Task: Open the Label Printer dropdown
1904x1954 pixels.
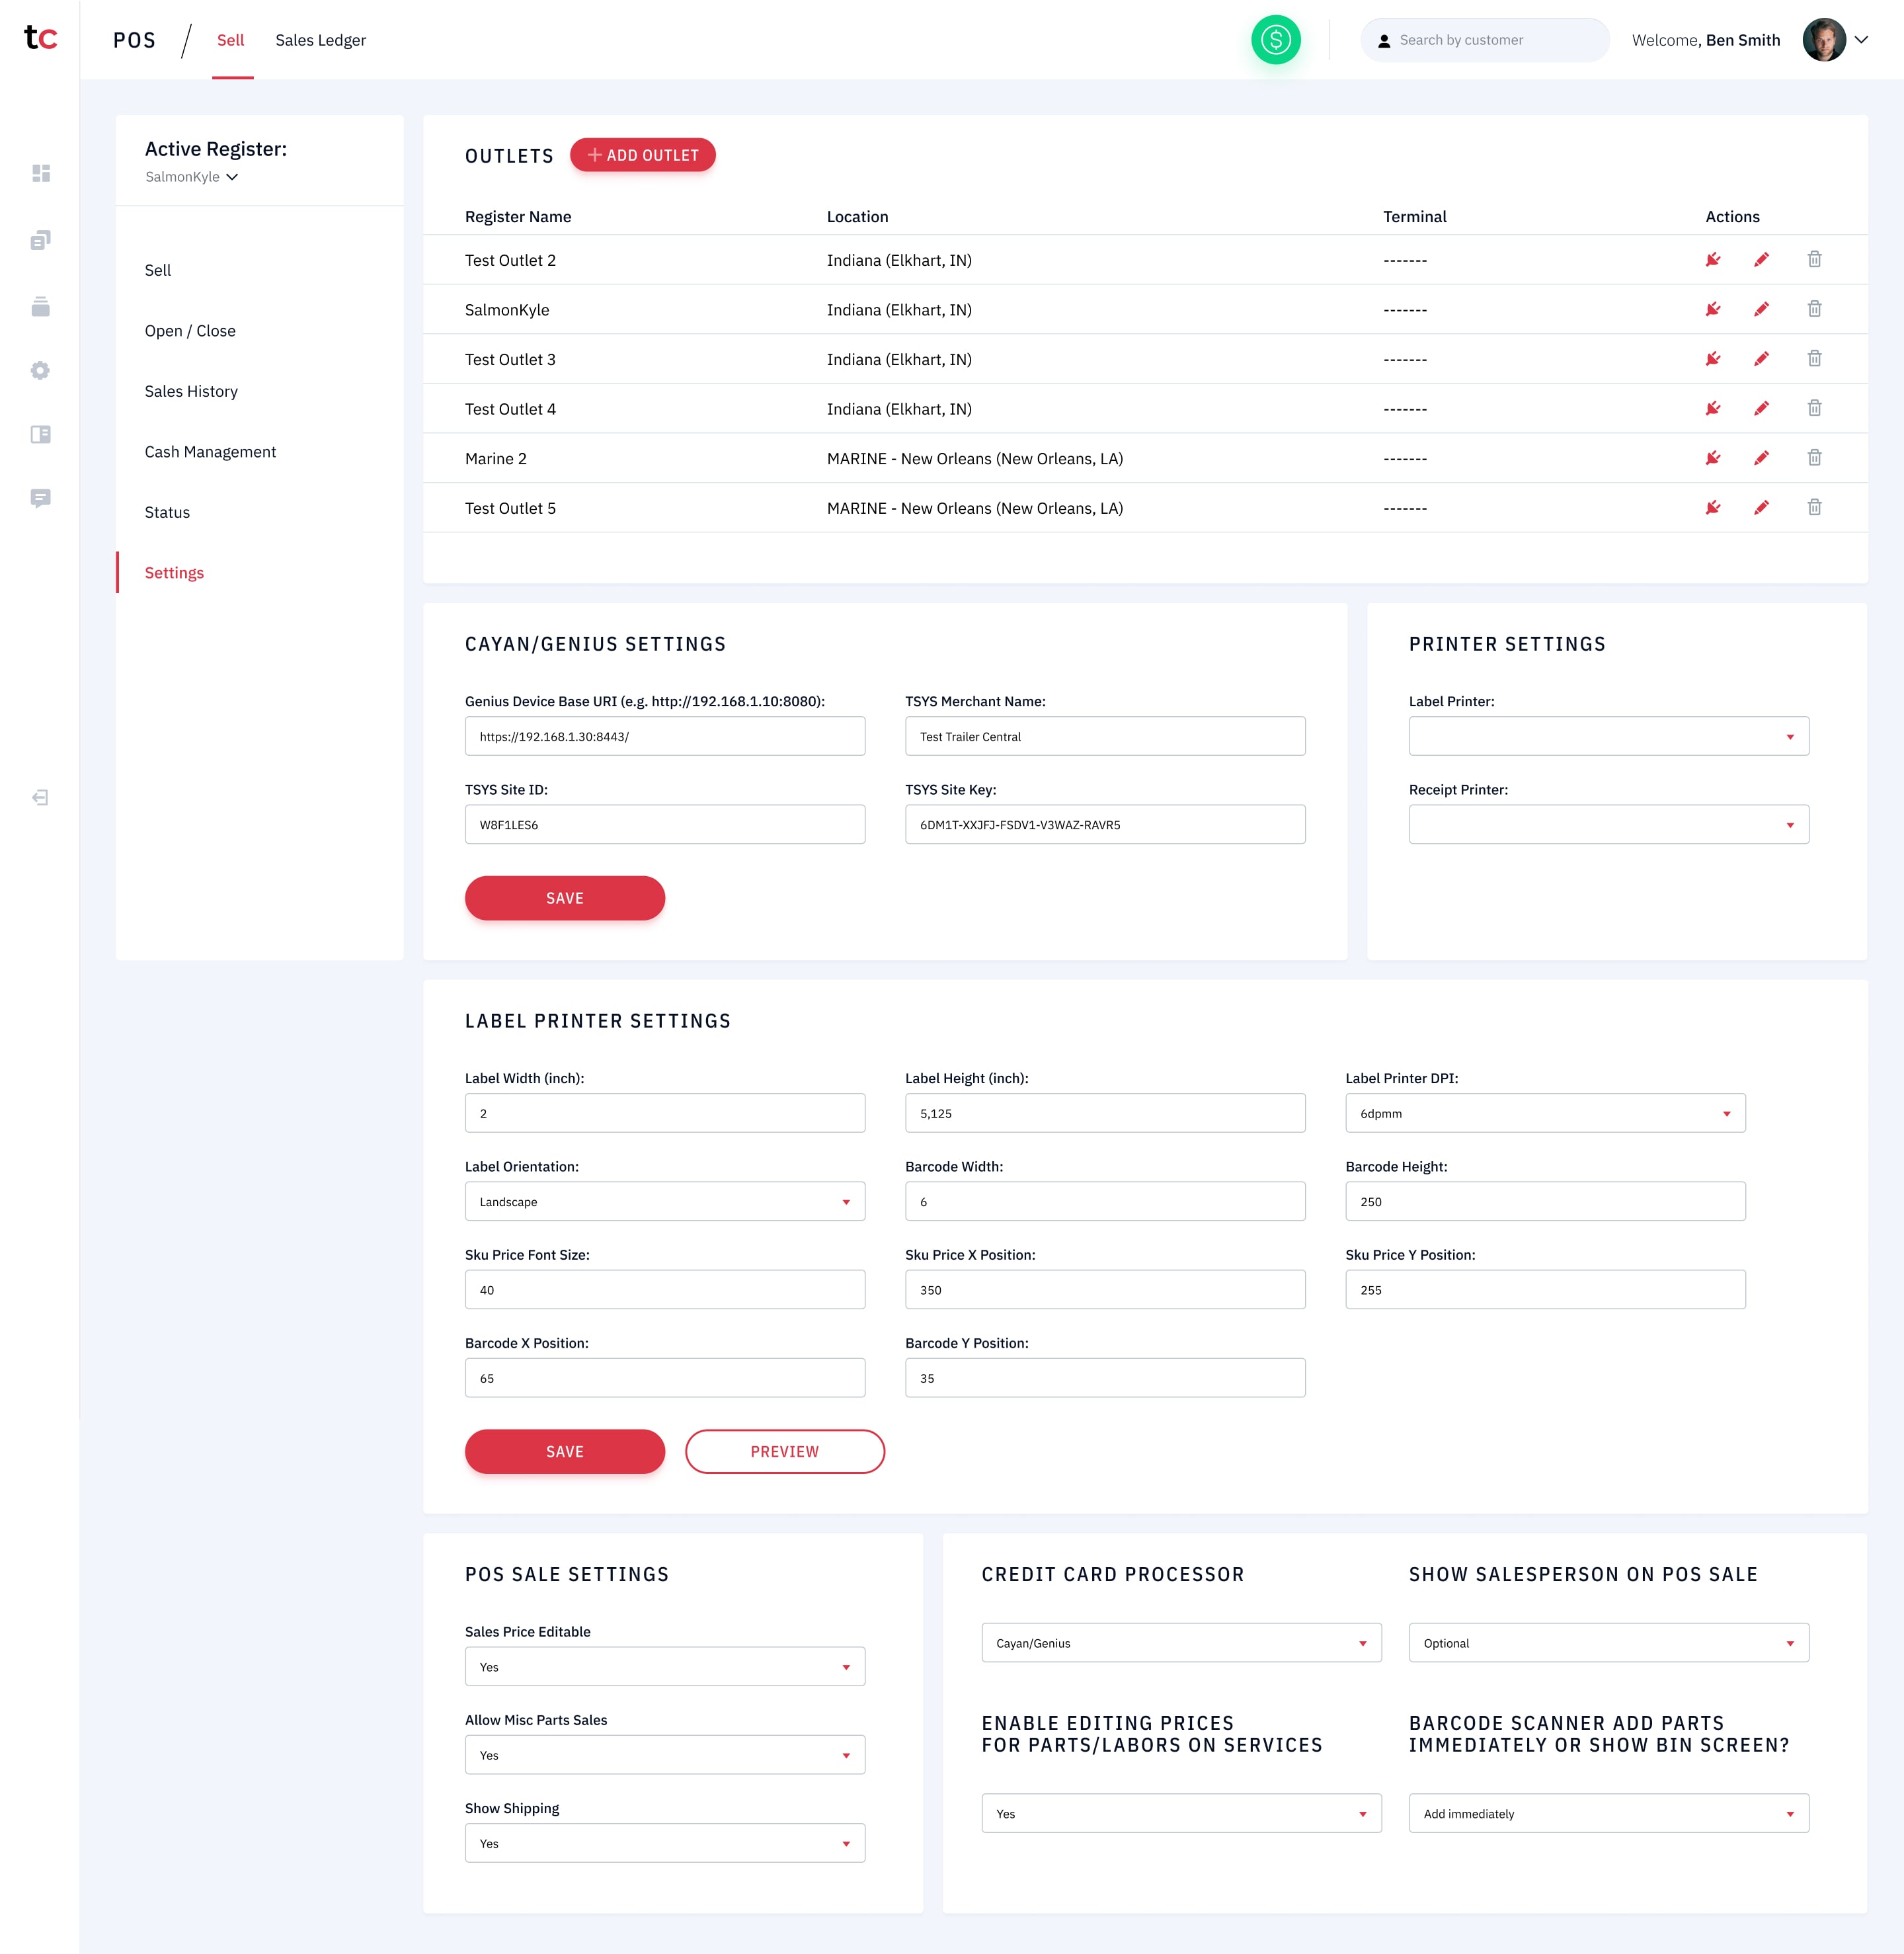Action: (x=1608, y=736)
